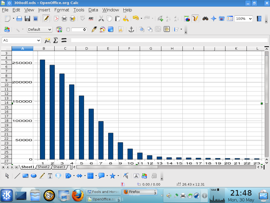Open the KDE K application launcher
This screenshot has width=270, height=203.
click(7, 195)
